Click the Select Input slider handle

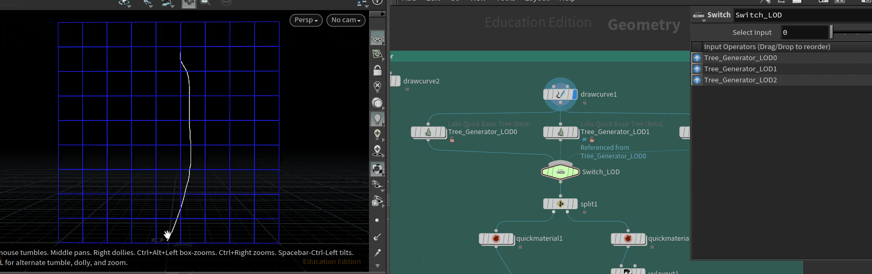coord(831,33)
